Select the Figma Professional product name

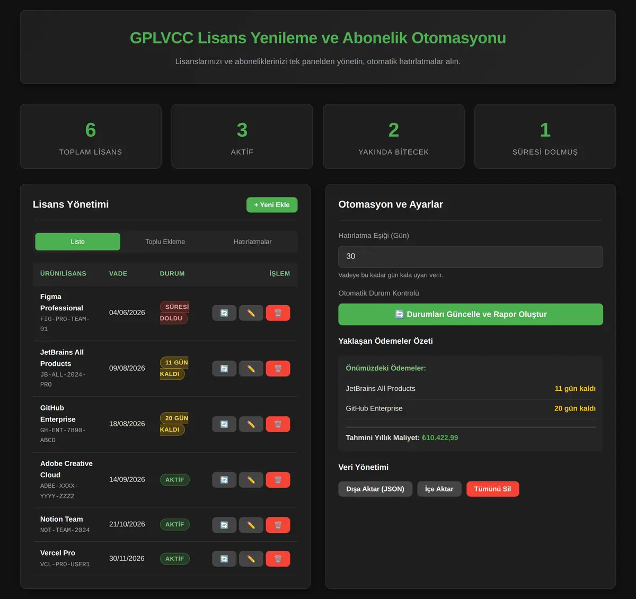coord(61,302)
